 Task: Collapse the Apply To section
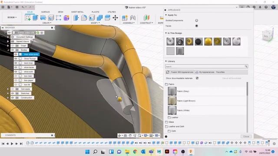[166, 15]
